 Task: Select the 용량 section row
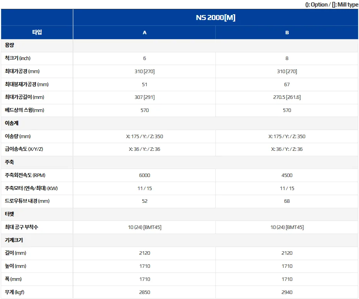pyautogui.click(x=179, y=45)
